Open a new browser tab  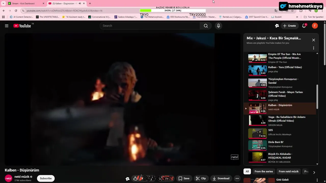(x=90, y=4)
